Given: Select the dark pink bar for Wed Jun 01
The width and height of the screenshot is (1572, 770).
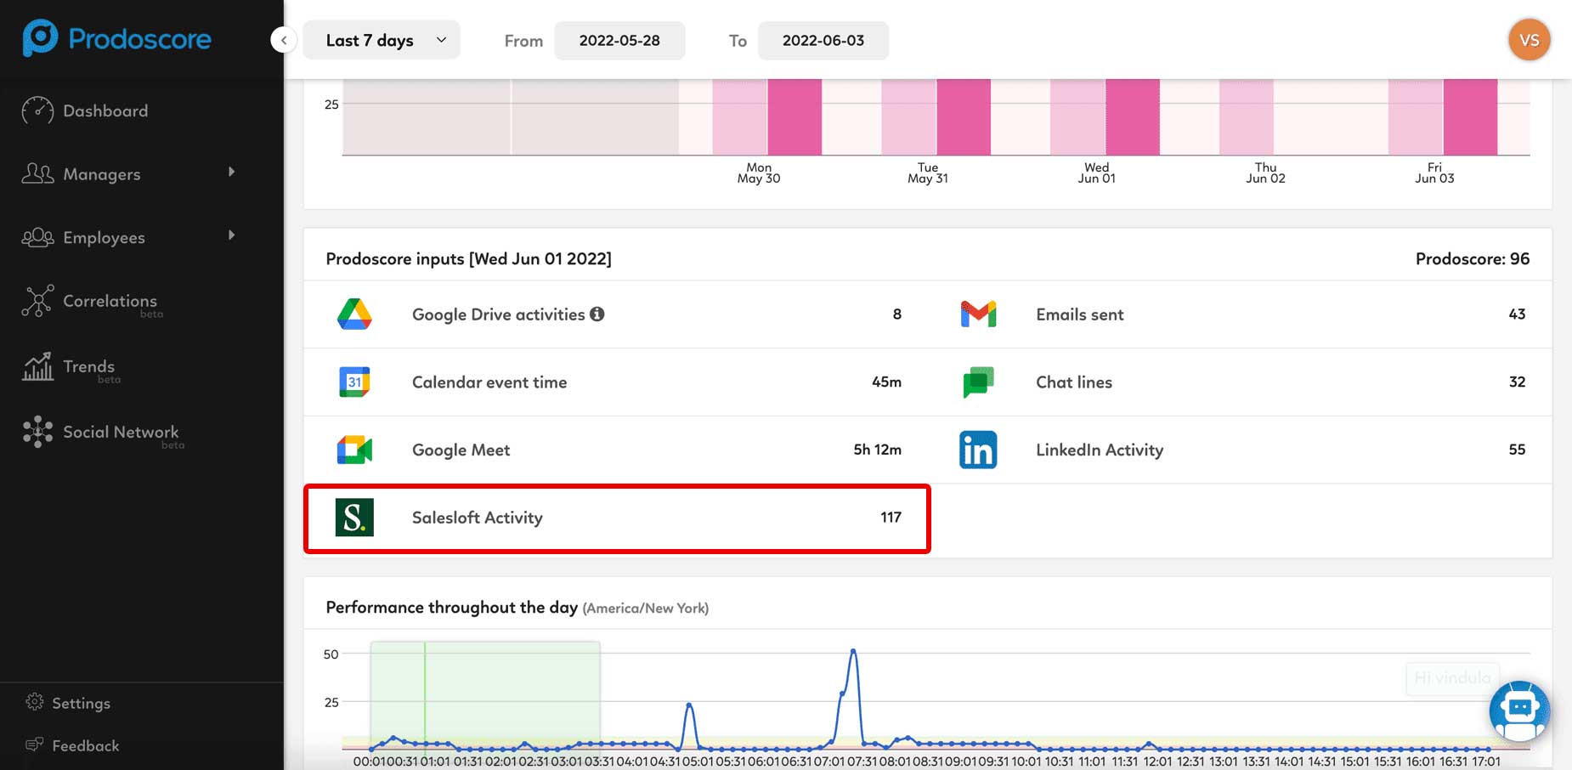Looking at the screenshot, I should click(1133, 117).
